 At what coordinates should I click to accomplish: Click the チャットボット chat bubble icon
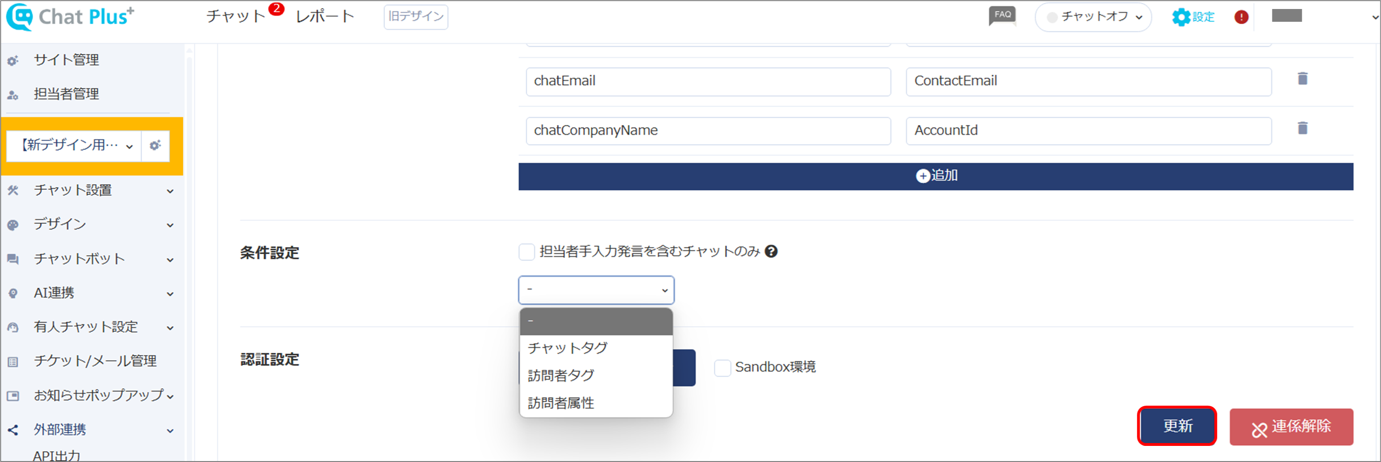click(x=13, y=260)
